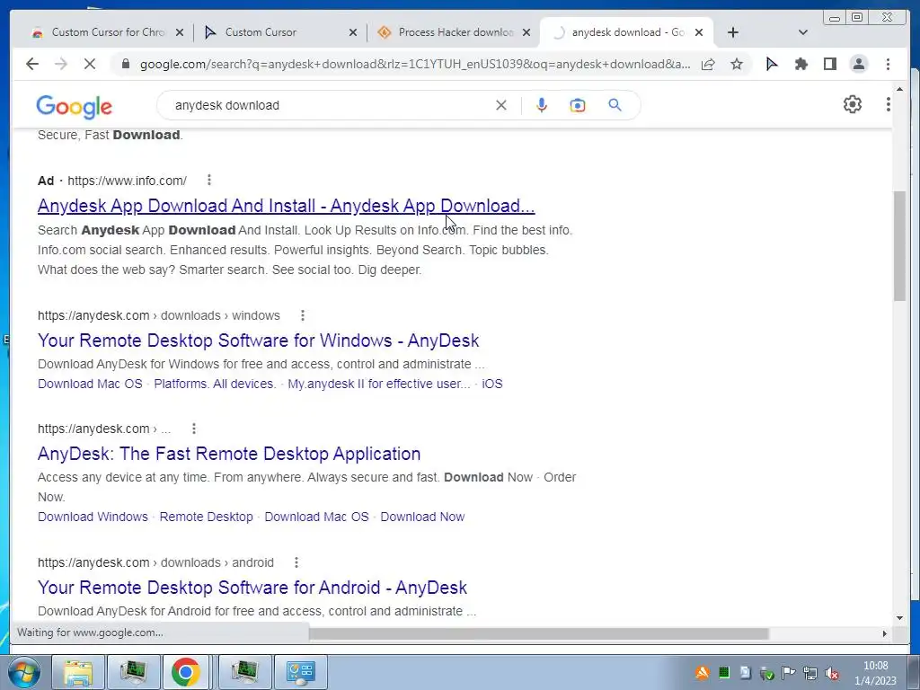
Task: Start voice search with microphone
Action: click(x=542, y=105)
